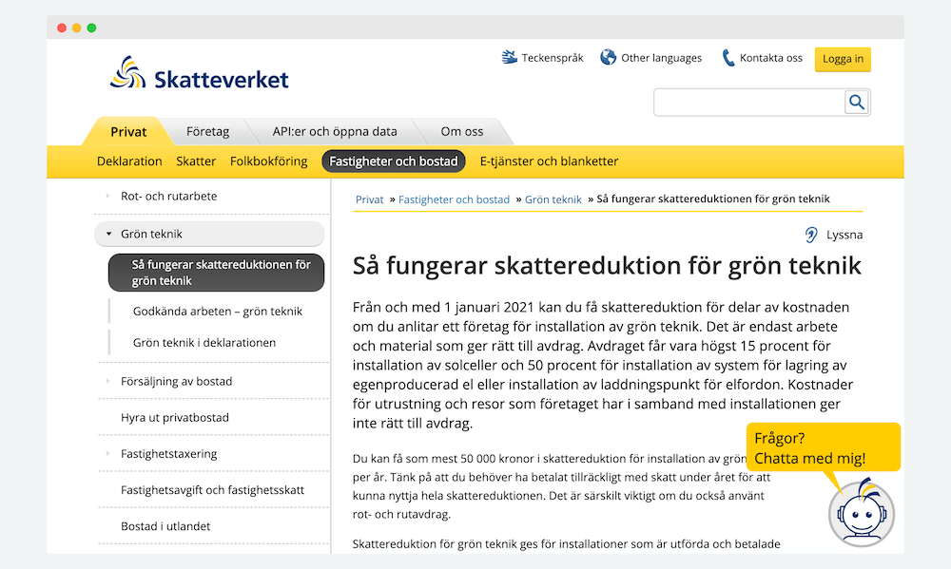Open E-tjänster och blanketter menu item
951x569 pixels.
(x=549, y=161)
